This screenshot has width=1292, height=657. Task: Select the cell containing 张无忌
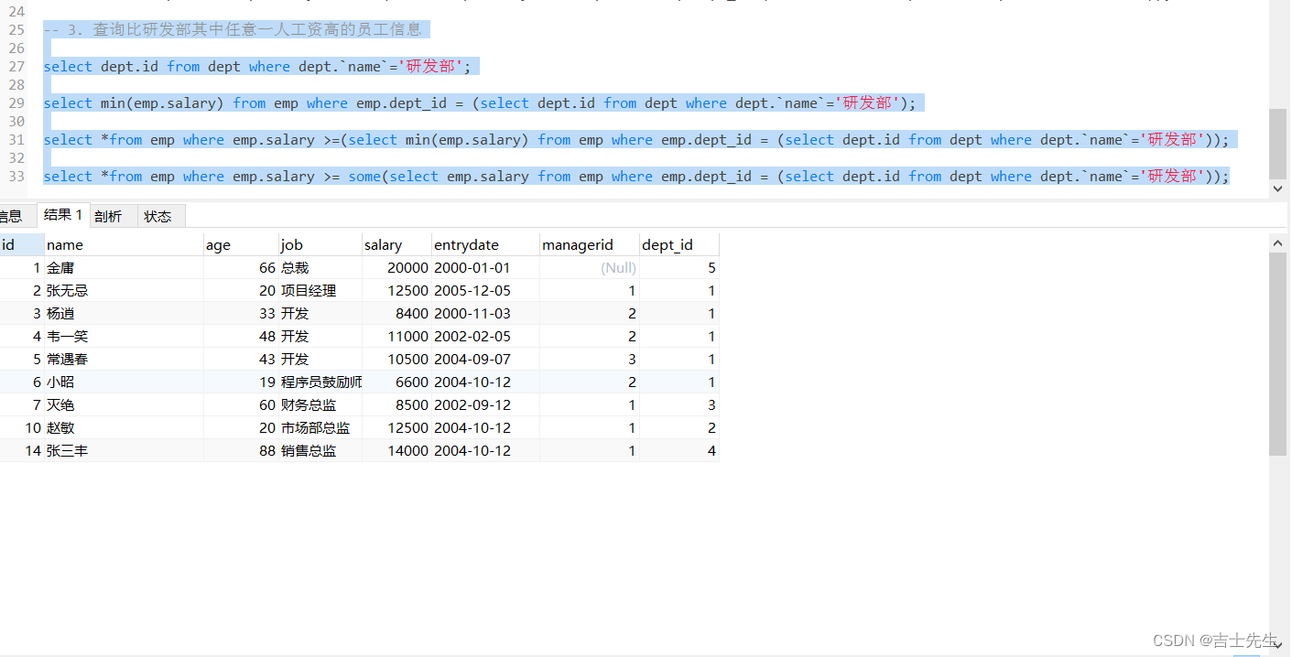click(x=124, y=291)
